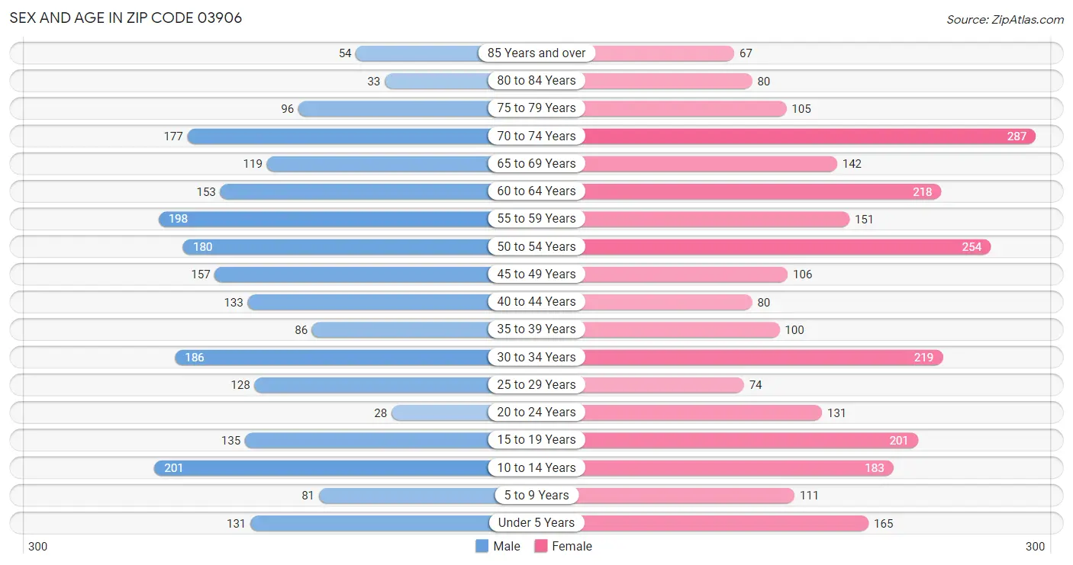Click the 5 to 9 Years label

pyautogui.click(x=536, y=496)
